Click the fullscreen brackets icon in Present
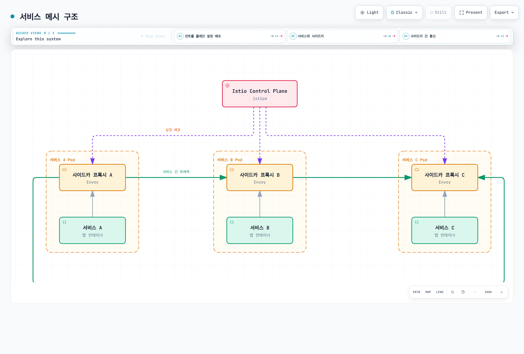This screenshot has width=524, height=354. pos(461,12)
